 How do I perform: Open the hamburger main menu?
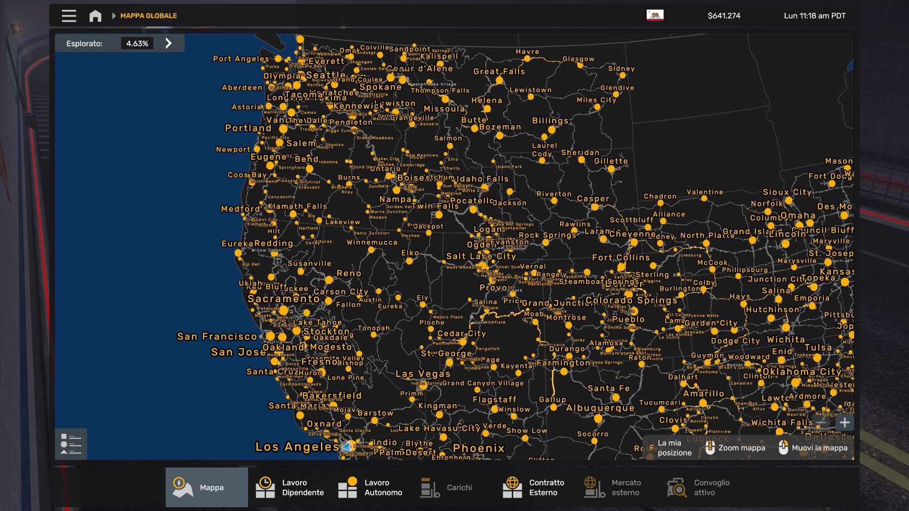coord(69,16)
